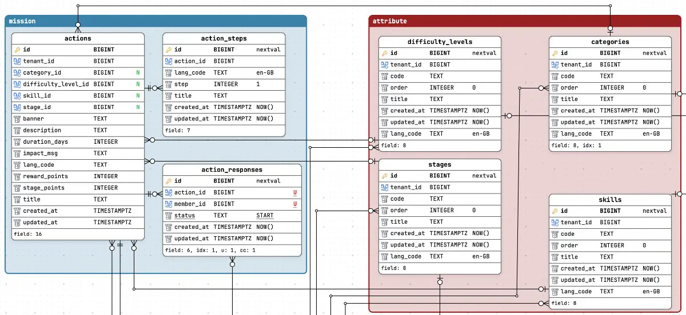Click en-GB default in action_steps lang_code
The image size is (686, 315).
(265, 72)
